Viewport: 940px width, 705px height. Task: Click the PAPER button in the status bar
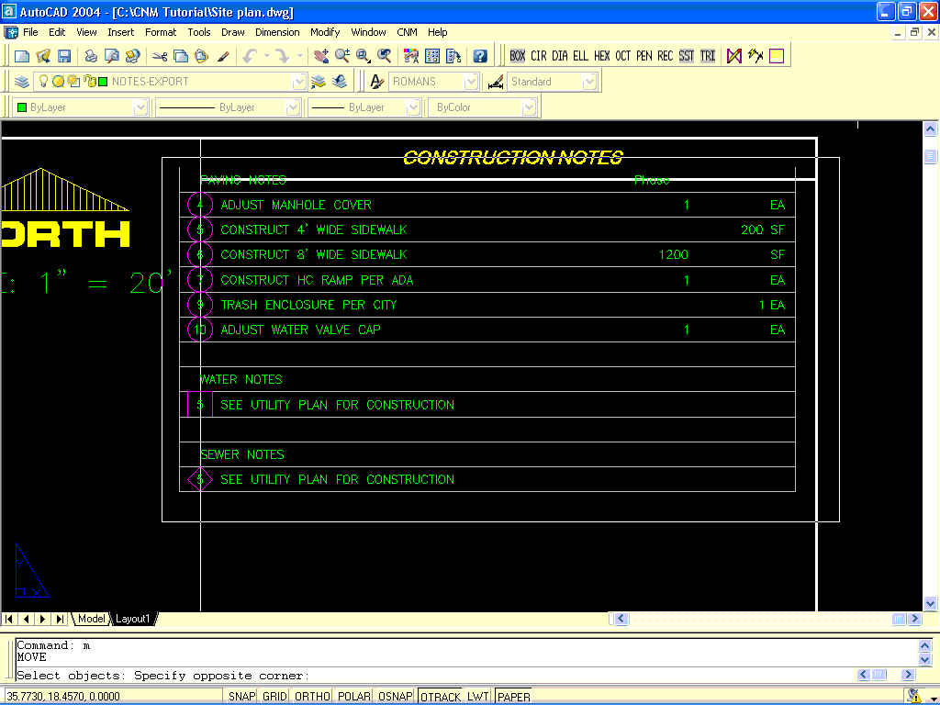(514, 697)
